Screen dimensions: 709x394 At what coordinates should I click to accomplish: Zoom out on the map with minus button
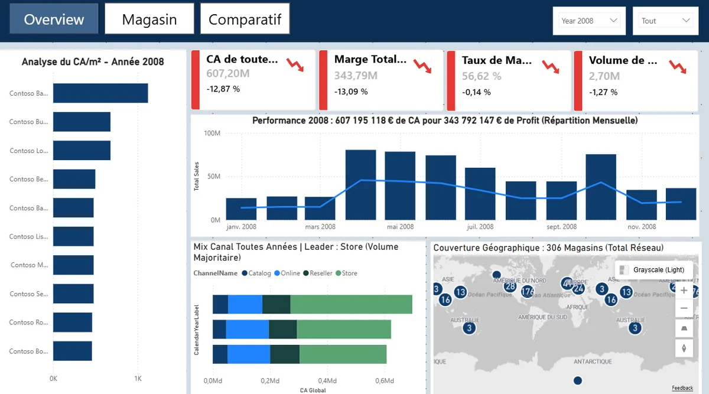click(x=684, y=308)
